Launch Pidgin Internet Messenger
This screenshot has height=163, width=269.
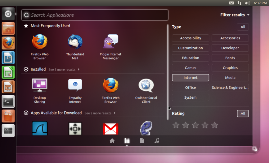coord(110,47)
